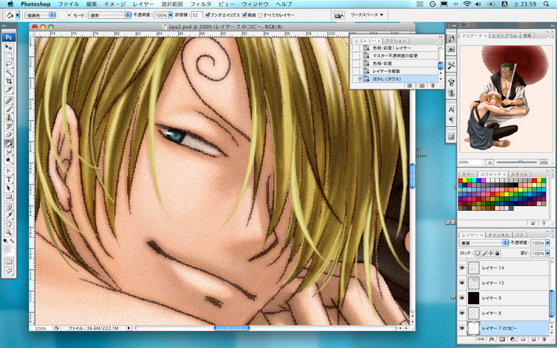Select the Slice tool
The width and height of the screenshot is (557, 348).
click(x=8, y=90)
